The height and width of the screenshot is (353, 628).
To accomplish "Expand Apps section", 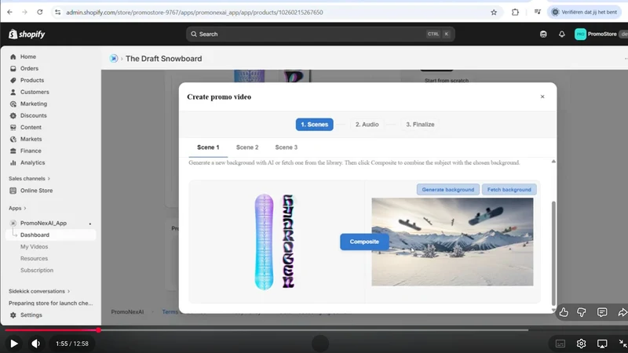I will [17, 208].
